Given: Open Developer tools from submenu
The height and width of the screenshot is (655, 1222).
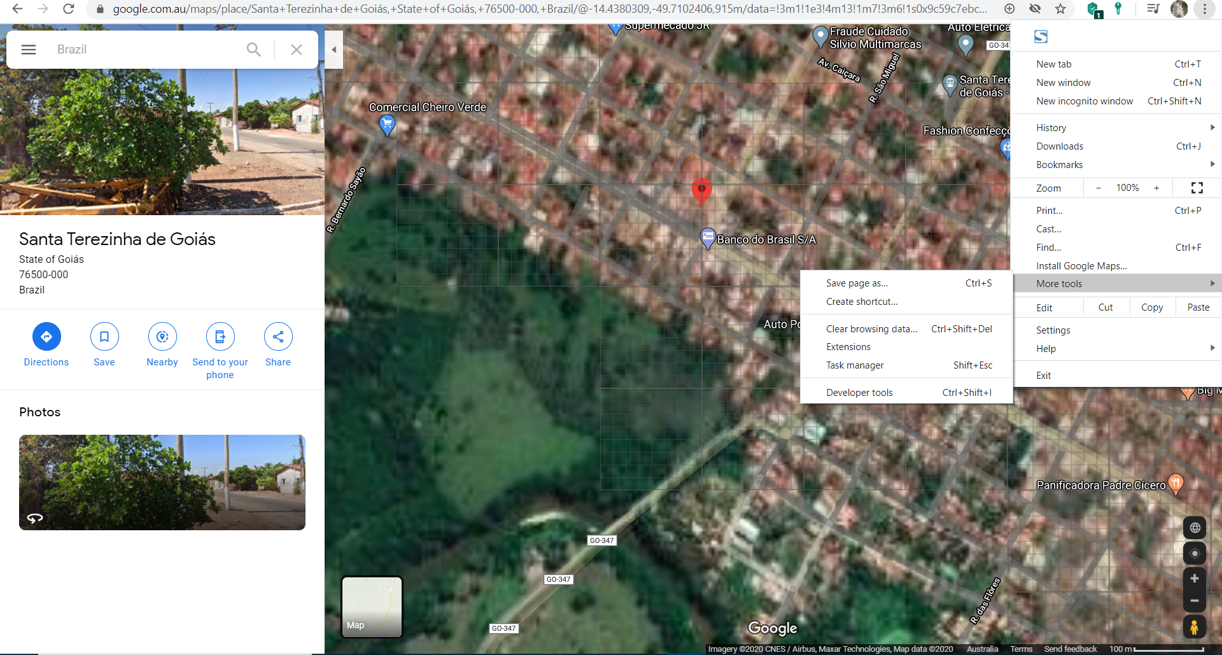Looking at the screenshot, I should pyautogui.click(x=906, y=393).
